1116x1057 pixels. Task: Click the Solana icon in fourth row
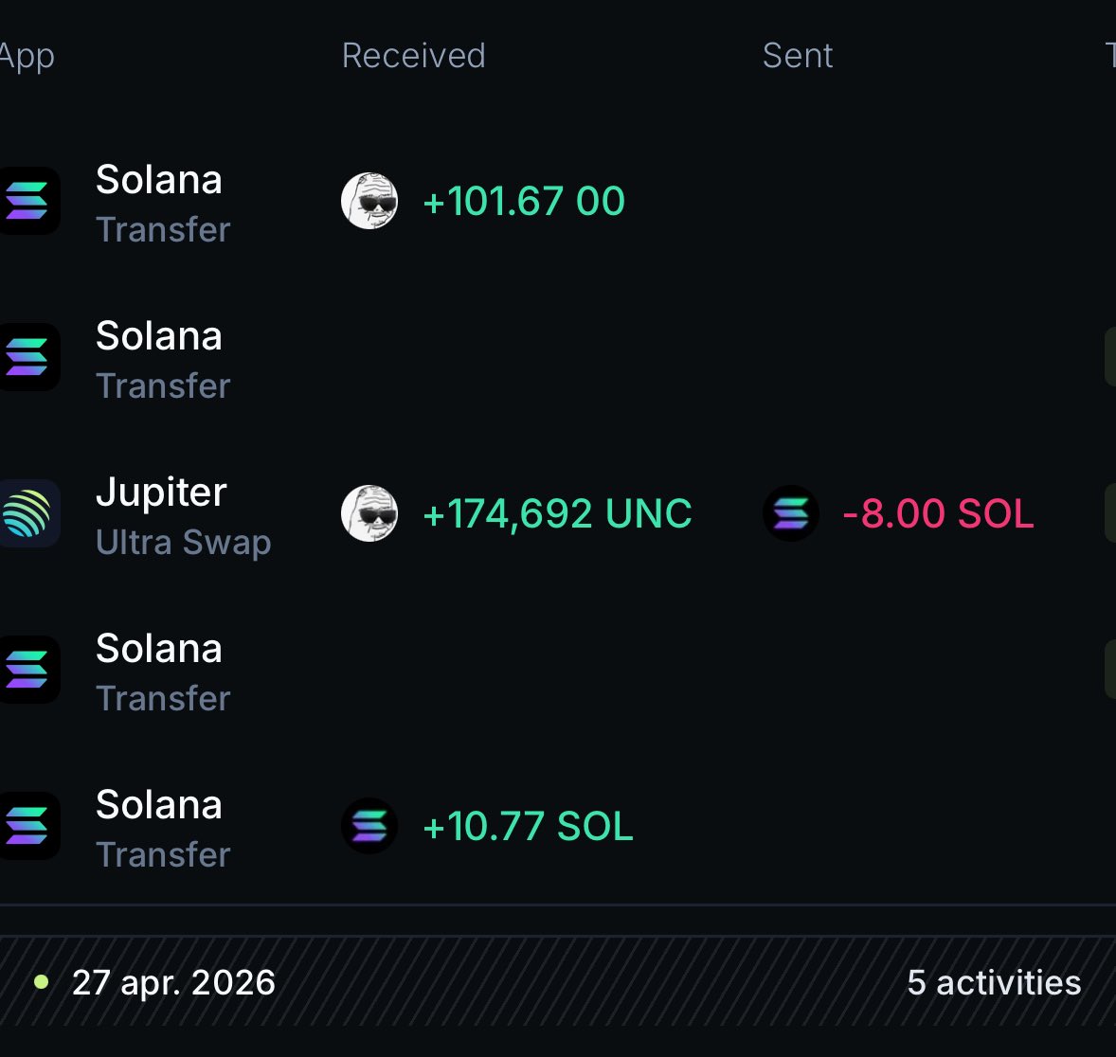click(x=28, y=670)
